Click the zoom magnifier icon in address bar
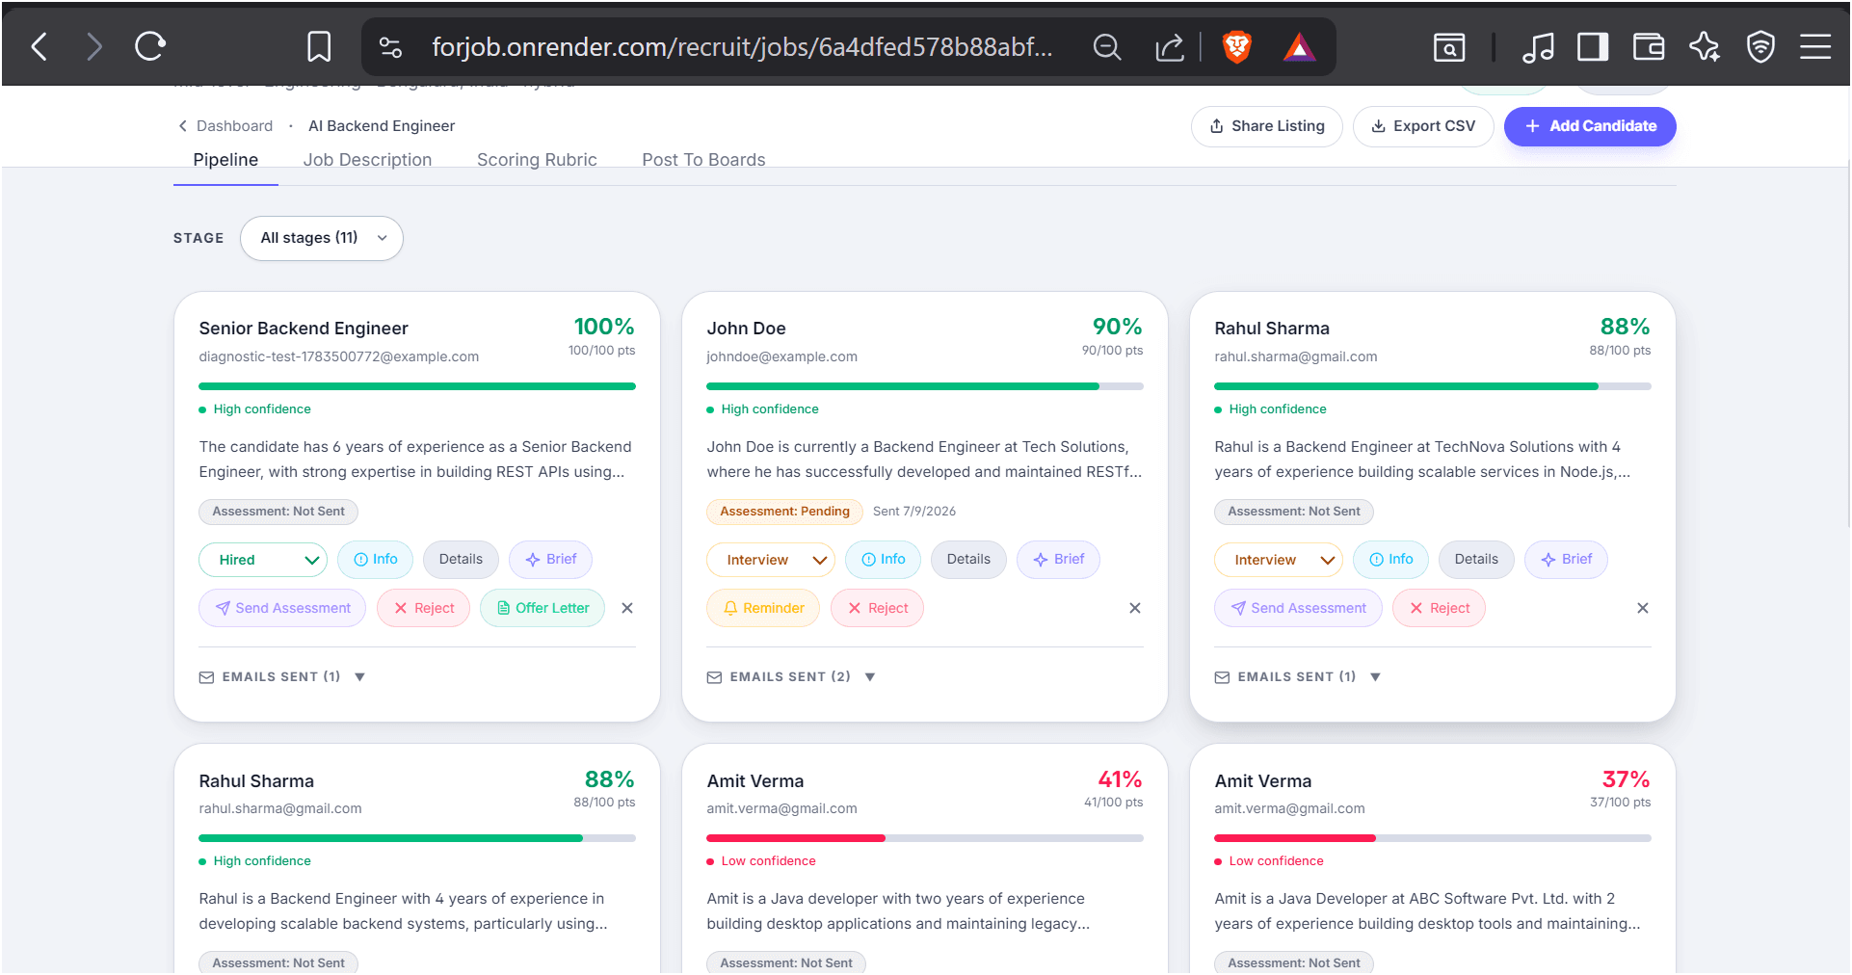Screen dimensions: 1852x975 point(1107,46)
